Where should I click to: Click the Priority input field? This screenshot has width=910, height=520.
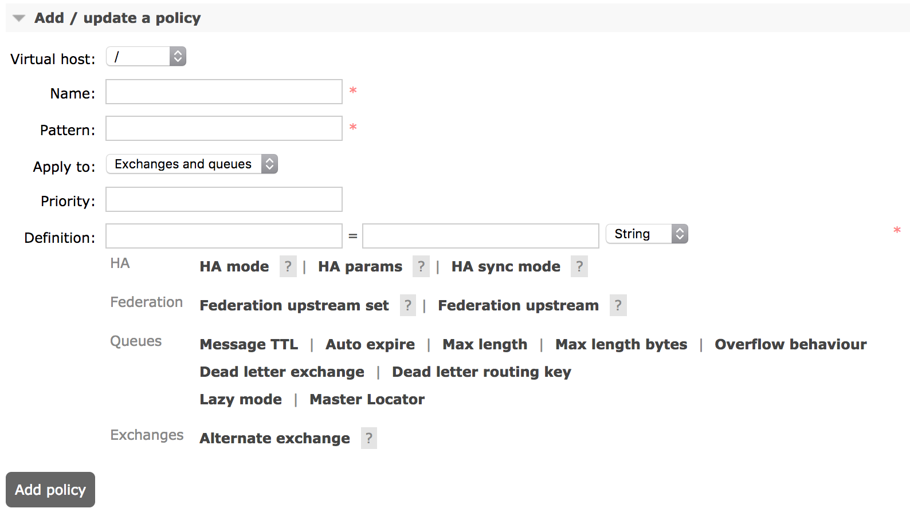(x=224, y=199)
